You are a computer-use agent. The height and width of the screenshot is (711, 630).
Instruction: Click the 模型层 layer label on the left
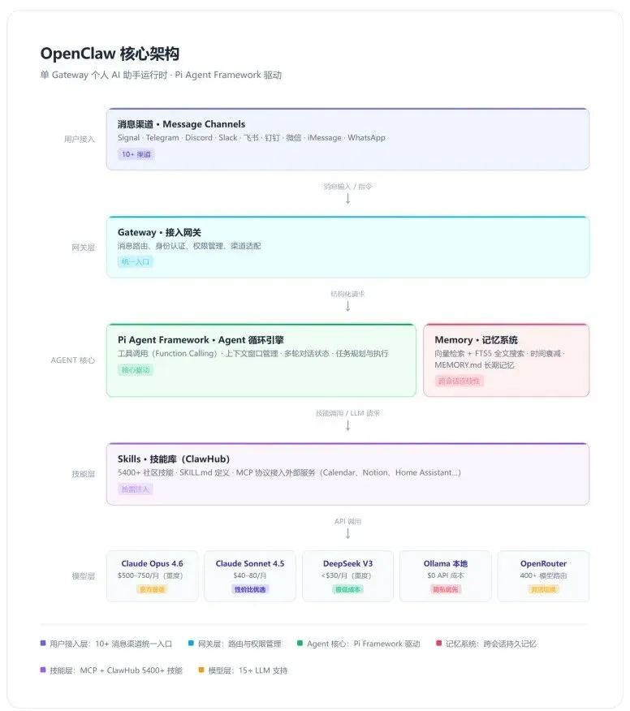[84, 576]
